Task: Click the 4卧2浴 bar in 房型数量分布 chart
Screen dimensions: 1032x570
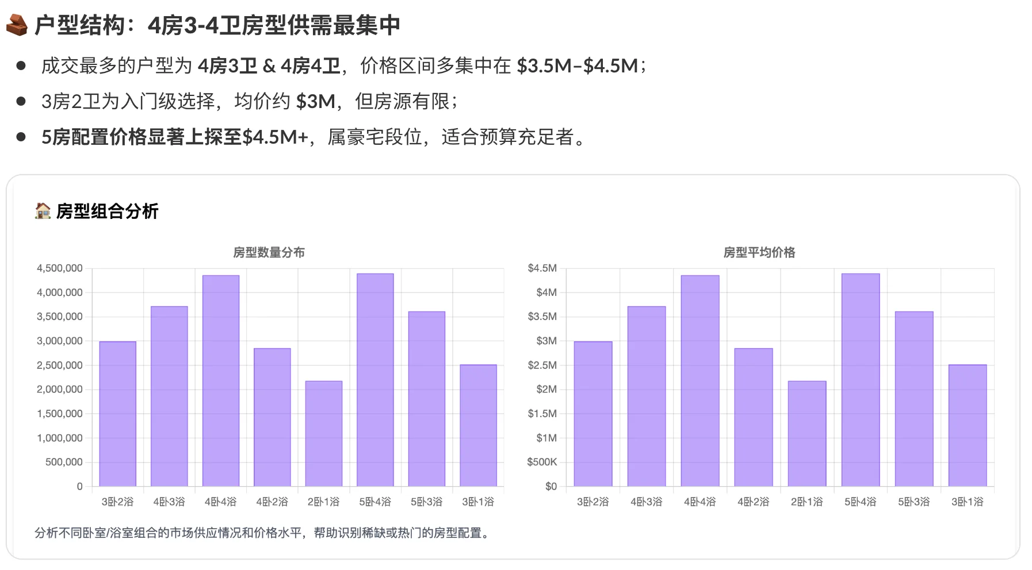Action: click(x=272, y=417)
